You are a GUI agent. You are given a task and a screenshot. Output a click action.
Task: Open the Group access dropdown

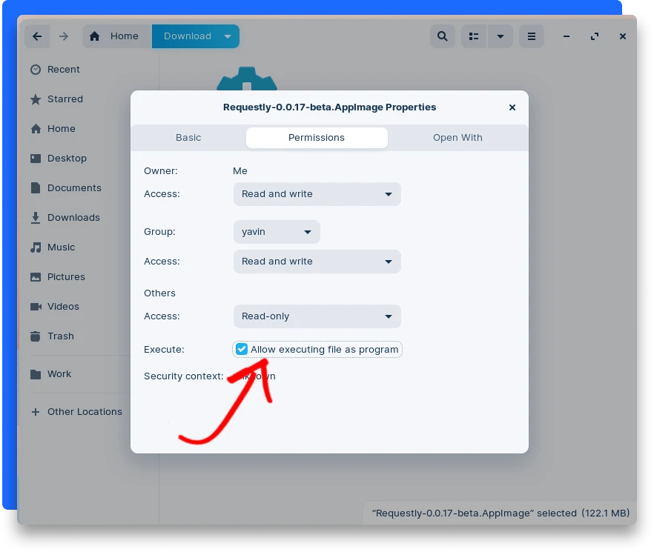[x=317, y=262]
